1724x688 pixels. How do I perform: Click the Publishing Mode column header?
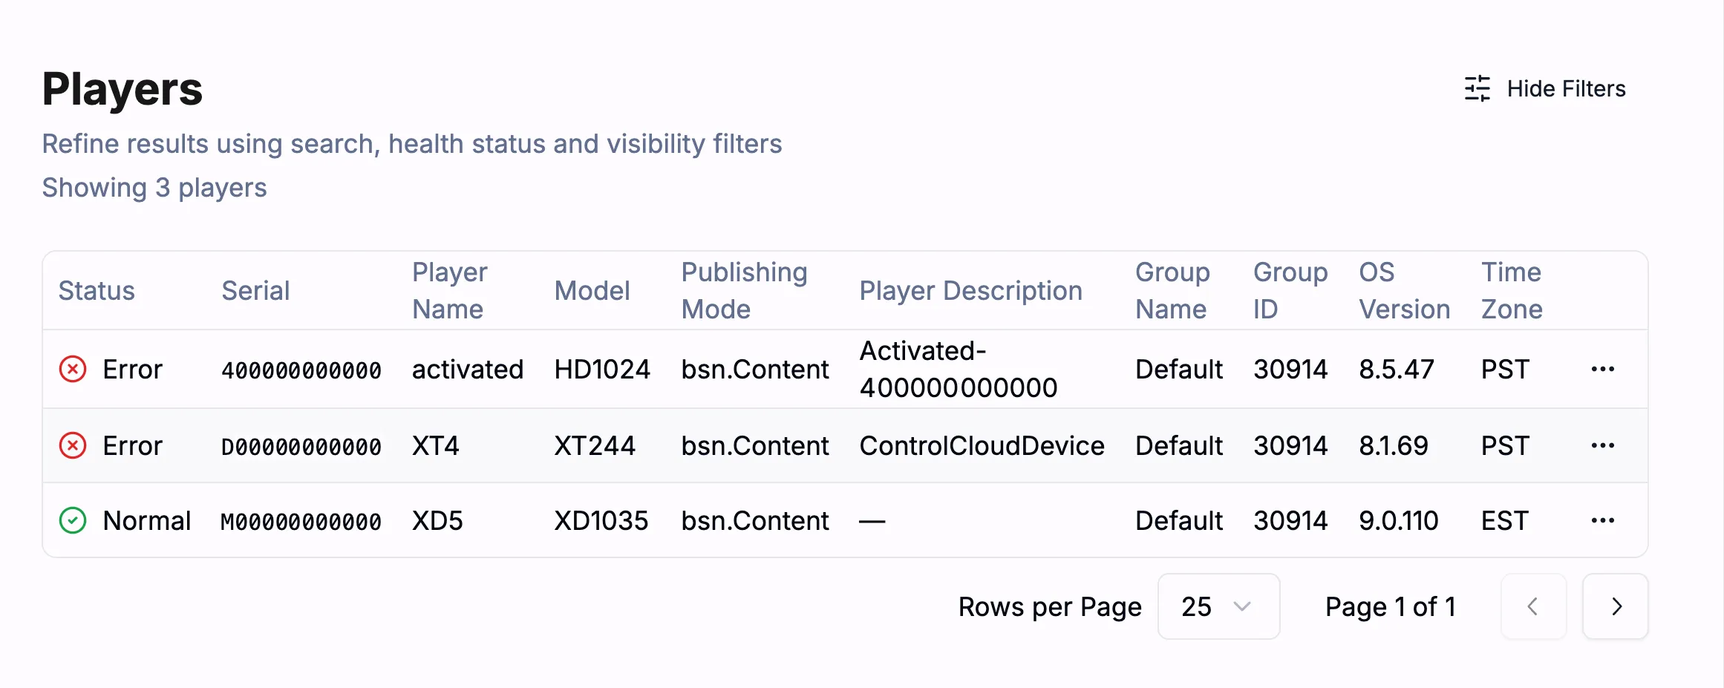point(744,290)
